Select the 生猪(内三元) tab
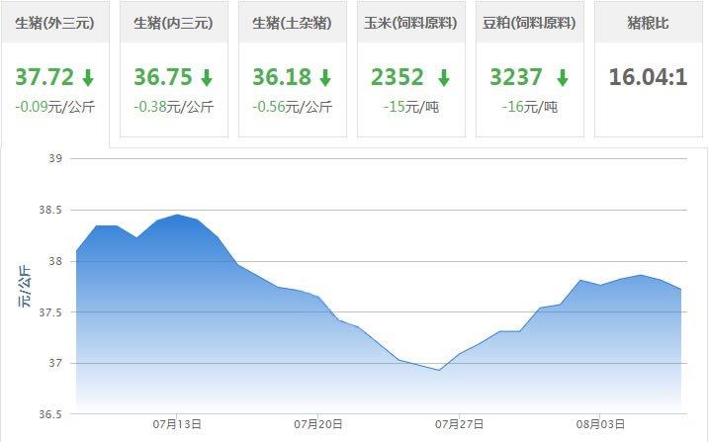Image resolution: width=709 pixels, height=442 pixels. click(174, 68)
